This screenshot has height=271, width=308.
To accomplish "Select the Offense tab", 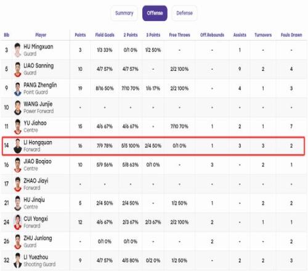I will click(x=155, y=13).
